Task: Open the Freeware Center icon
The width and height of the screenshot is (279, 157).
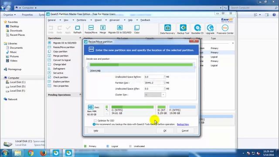Action: coord(225,29)
